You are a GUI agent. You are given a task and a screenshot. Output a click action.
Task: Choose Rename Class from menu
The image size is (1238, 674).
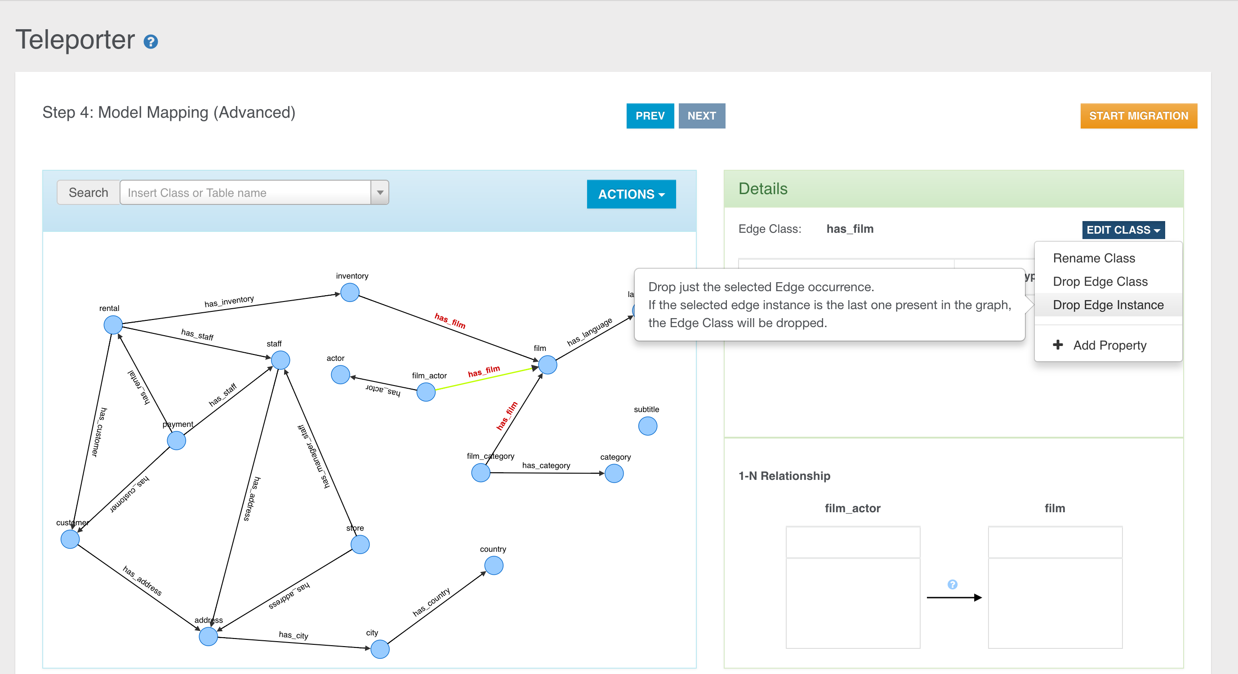(x=1093, y=258)
